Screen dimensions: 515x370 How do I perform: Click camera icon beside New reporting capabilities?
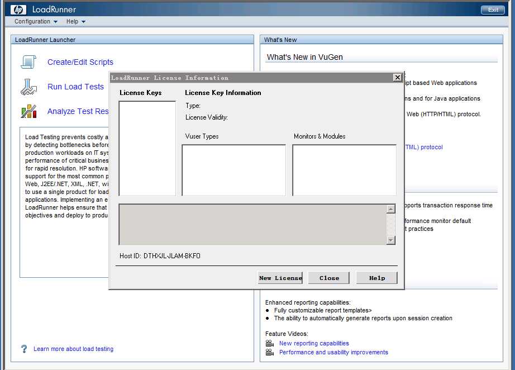(x=270, y=343)
